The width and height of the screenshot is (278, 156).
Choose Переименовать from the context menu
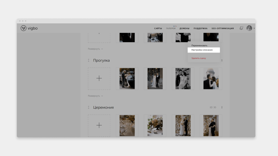tap(199, 45)
